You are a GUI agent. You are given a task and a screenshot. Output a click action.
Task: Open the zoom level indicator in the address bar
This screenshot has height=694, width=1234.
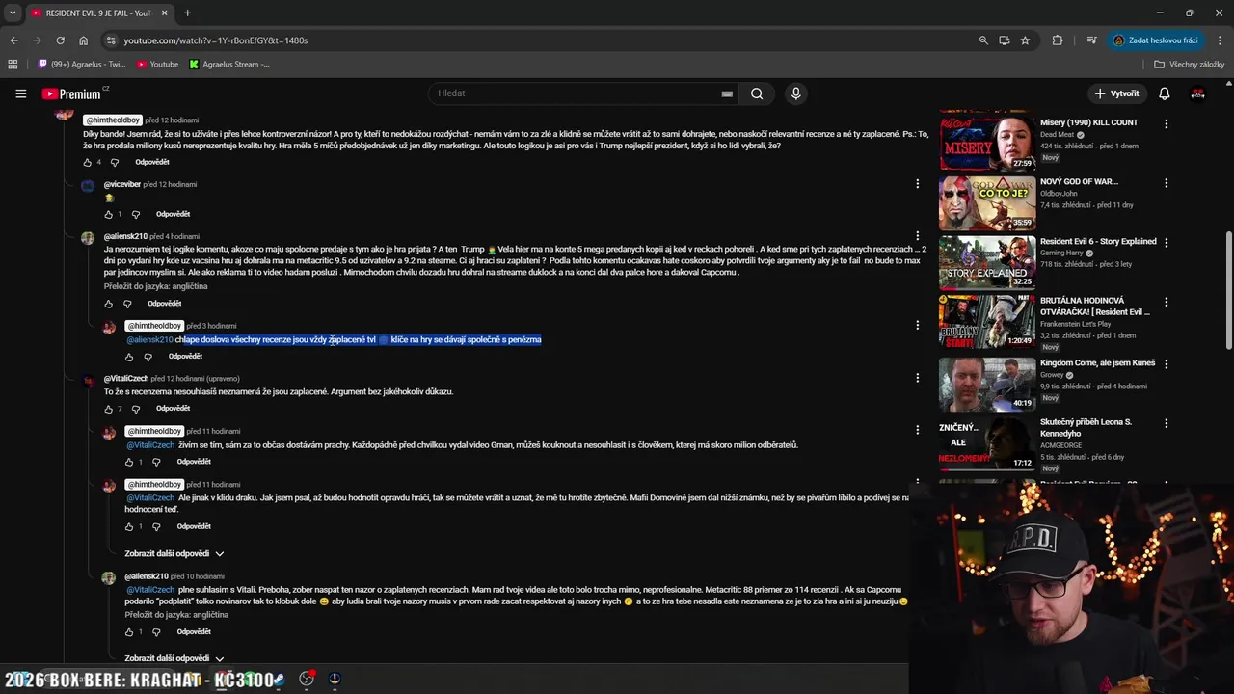point(983,40)
